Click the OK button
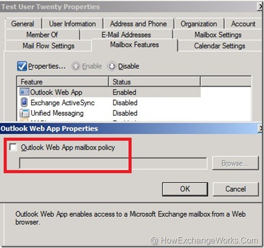Screen dimensions: 264x248 coord(185,189)
